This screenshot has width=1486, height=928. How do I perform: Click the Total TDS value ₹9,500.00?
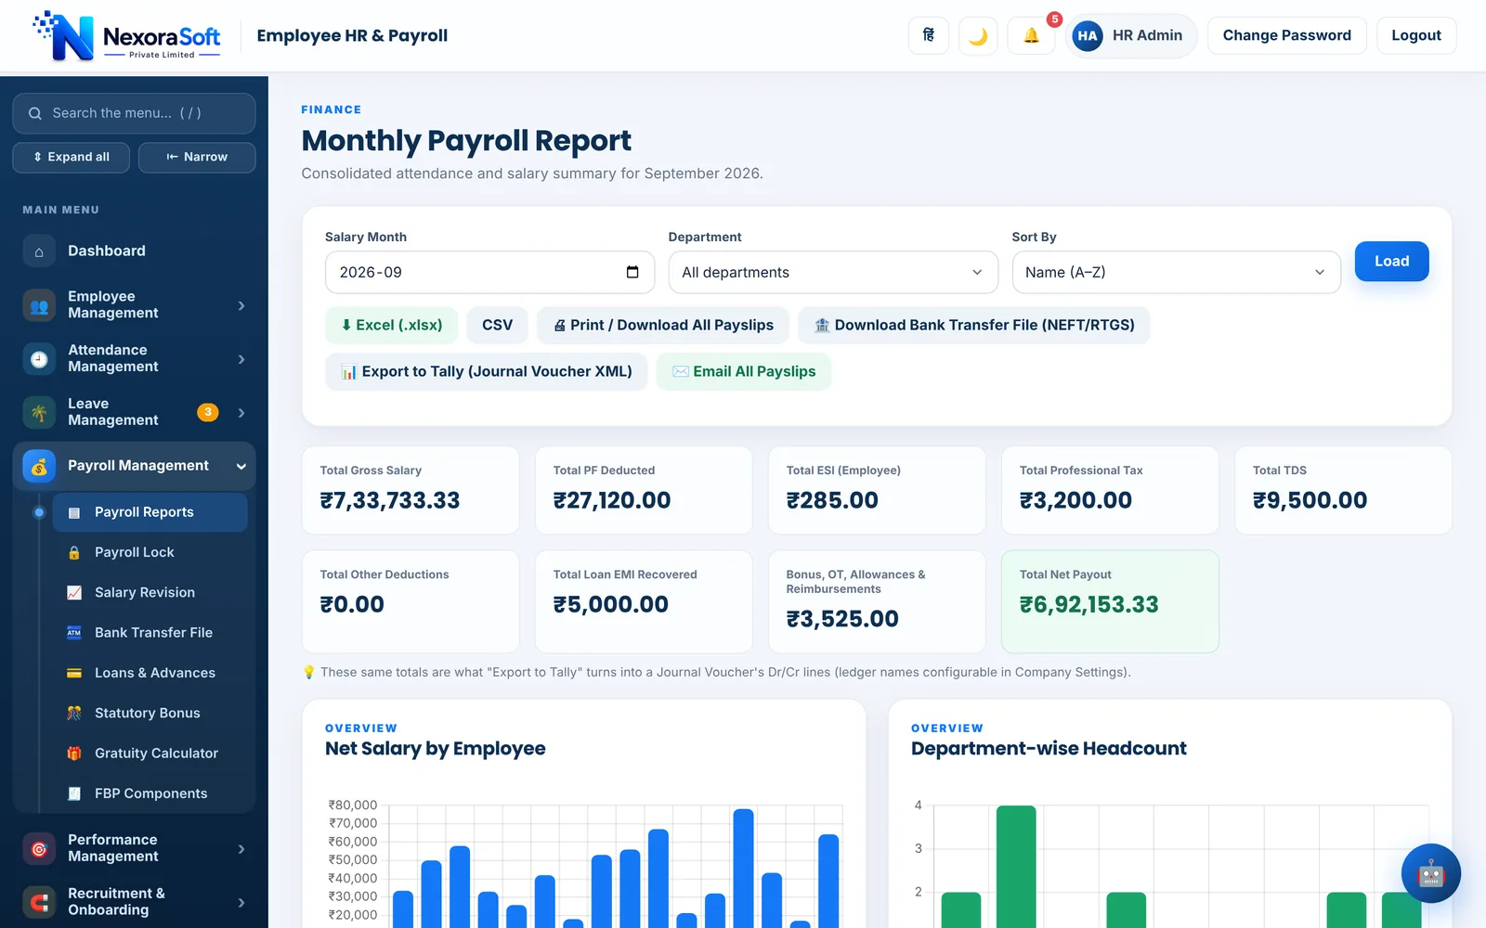pos(1310,500)
